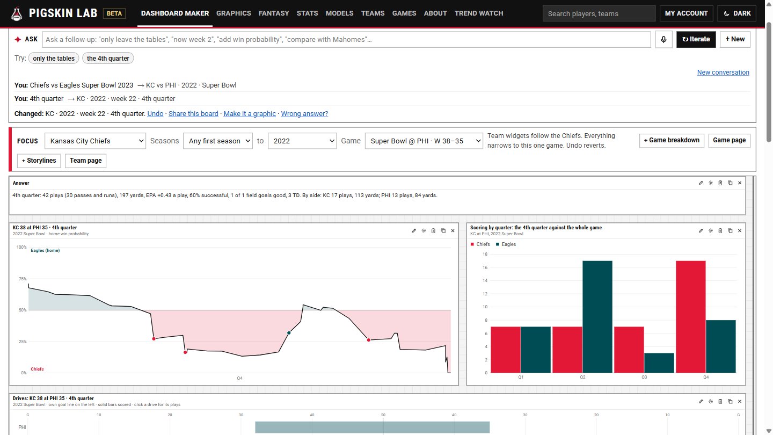Image resolution: width=773 pixels, height=435 pixels.
Task: Click the Iterate button
Action: (696, 39)
